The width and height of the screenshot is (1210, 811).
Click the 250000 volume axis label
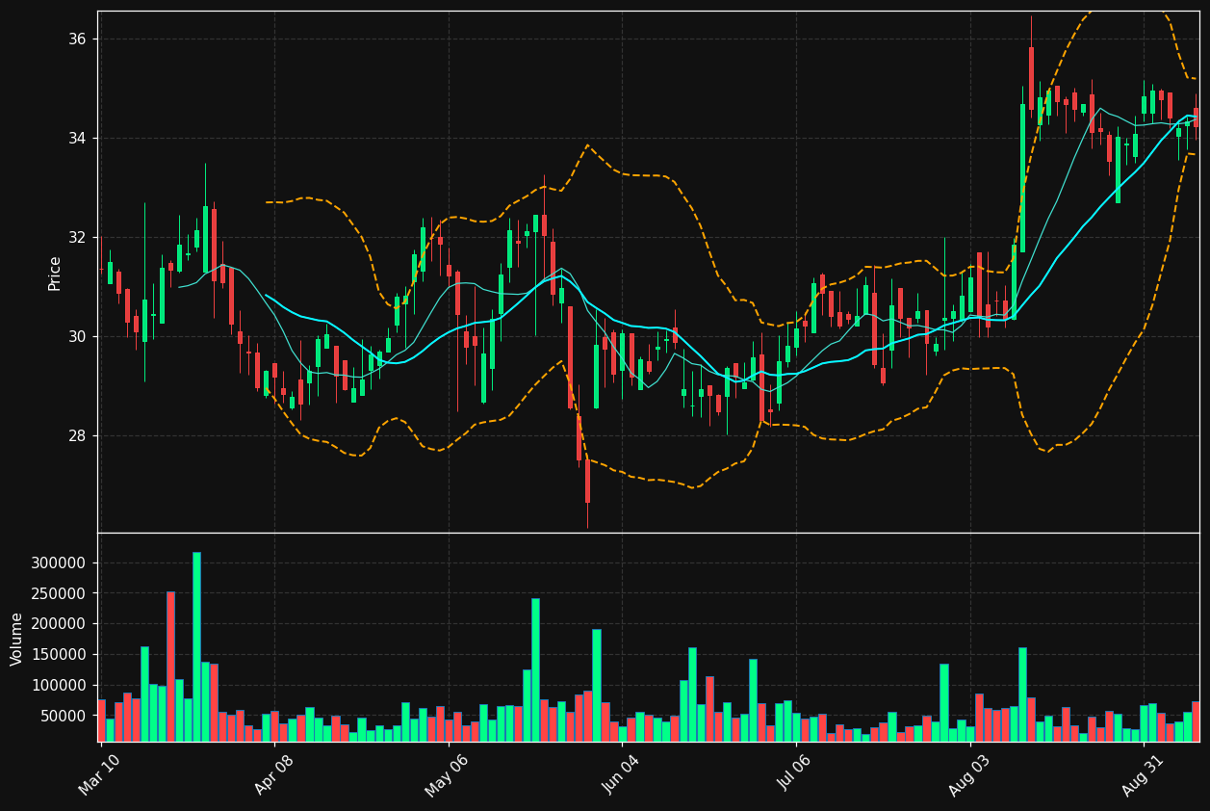tap(60, 593)
